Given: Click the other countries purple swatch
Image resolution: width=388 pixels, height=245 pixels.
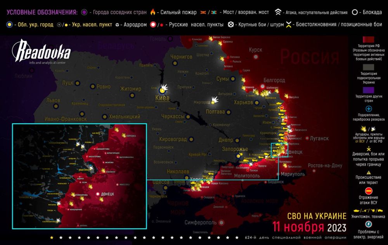Looking at the screenshot, I should pyautogui.click(x=369, y=90).
